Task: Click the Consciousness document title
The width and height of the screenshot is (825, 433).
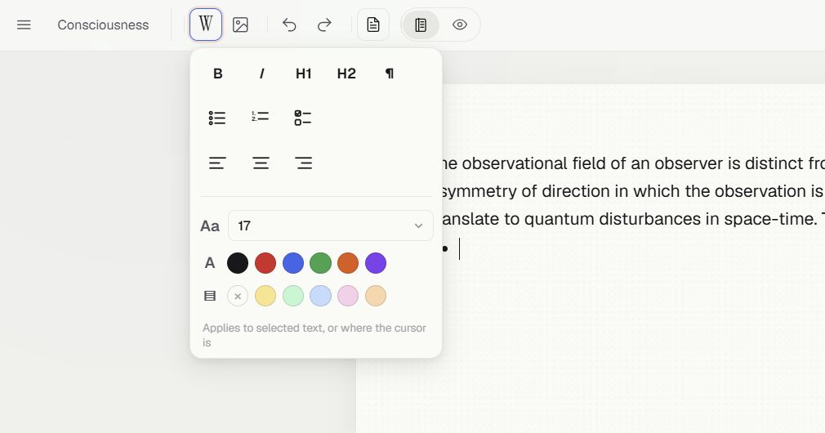Action: coord(103,25)
